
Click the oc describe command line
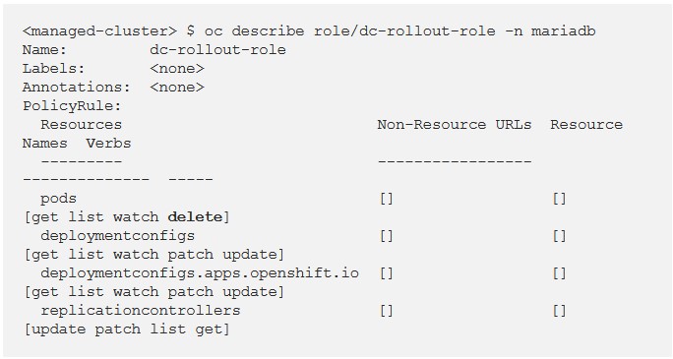tap(309, 31)
